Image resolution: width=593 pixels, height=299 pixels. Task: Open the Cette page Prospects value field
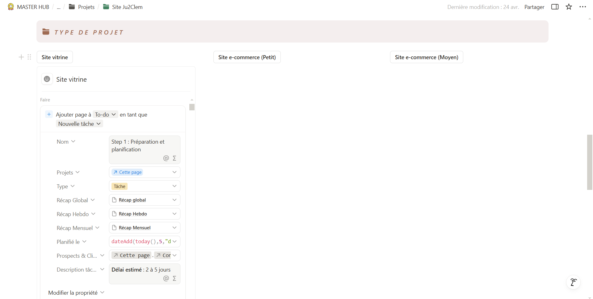(145, 255)
